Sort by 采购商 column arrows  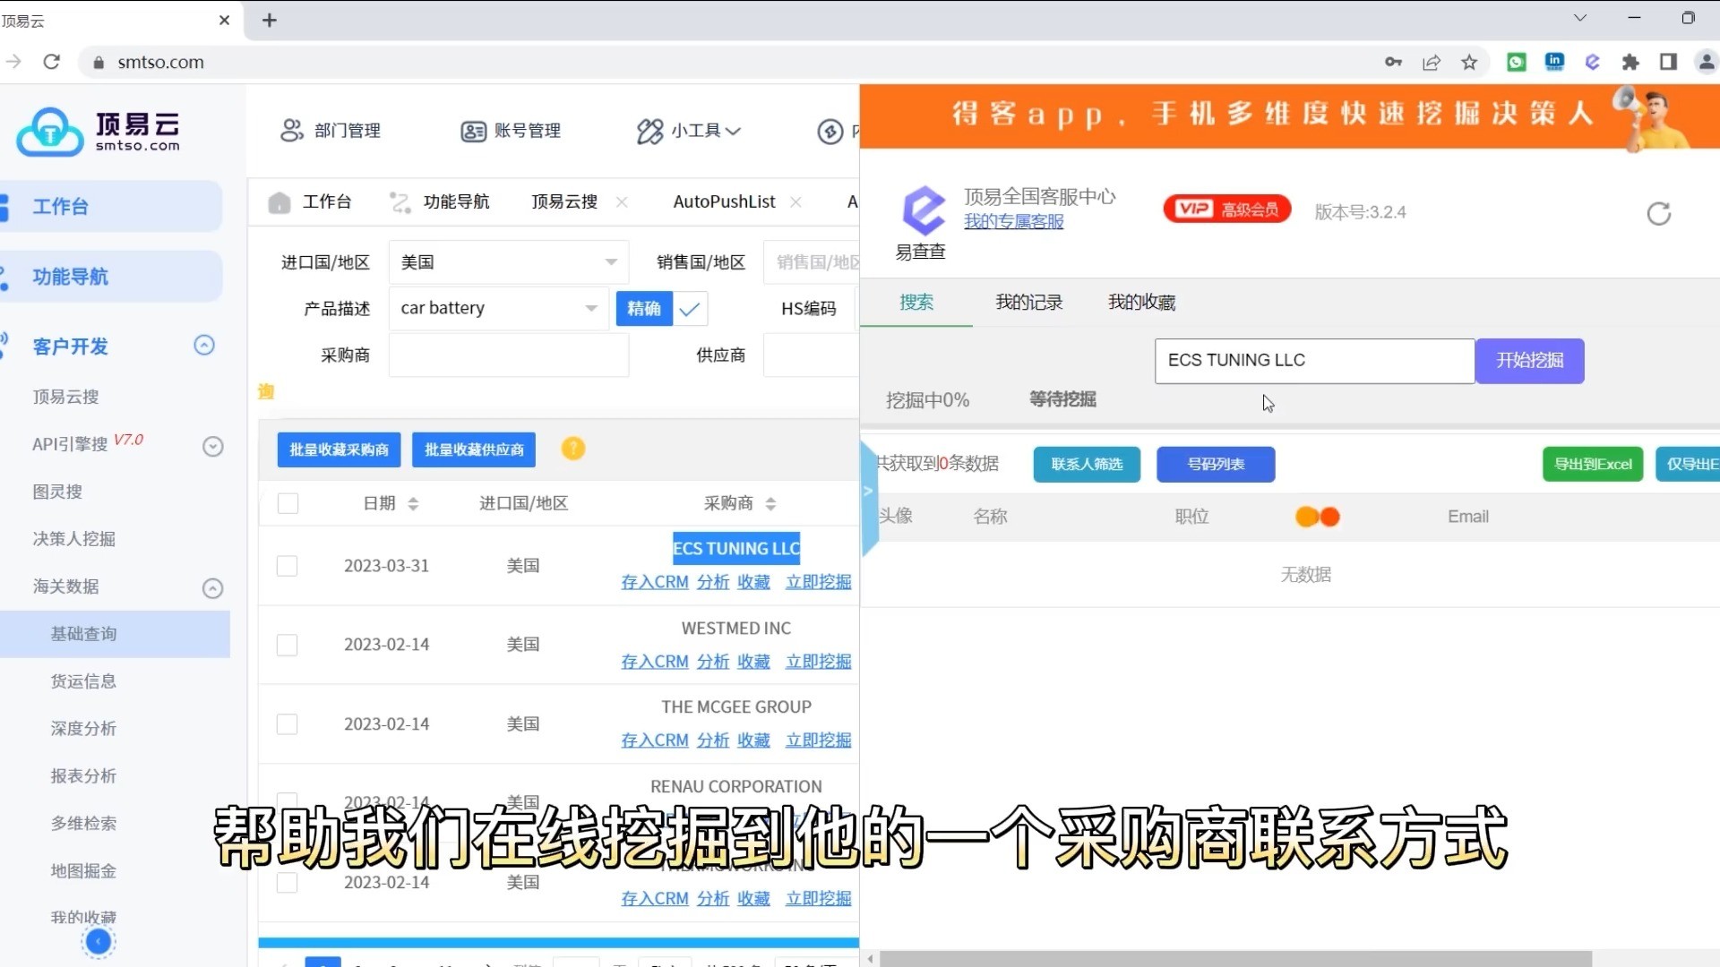(770, 504)
